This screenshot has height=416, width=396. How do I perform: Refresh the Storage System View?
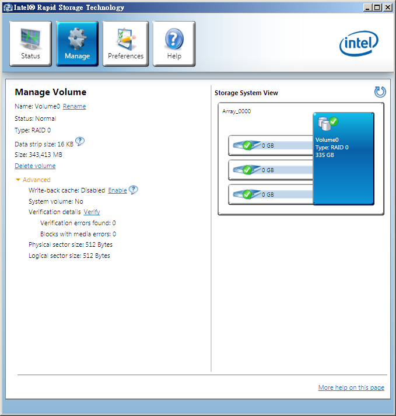pyautogui.click(x=380, y=92)
